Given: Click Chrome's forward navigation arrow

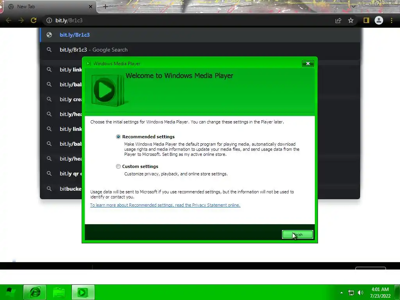Looking at the screenshot, I should click(21, 20).
